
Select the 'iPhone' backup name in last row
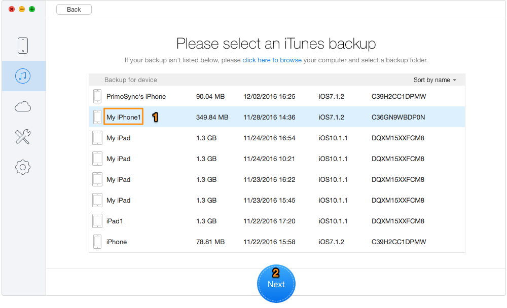coord(117,242)
